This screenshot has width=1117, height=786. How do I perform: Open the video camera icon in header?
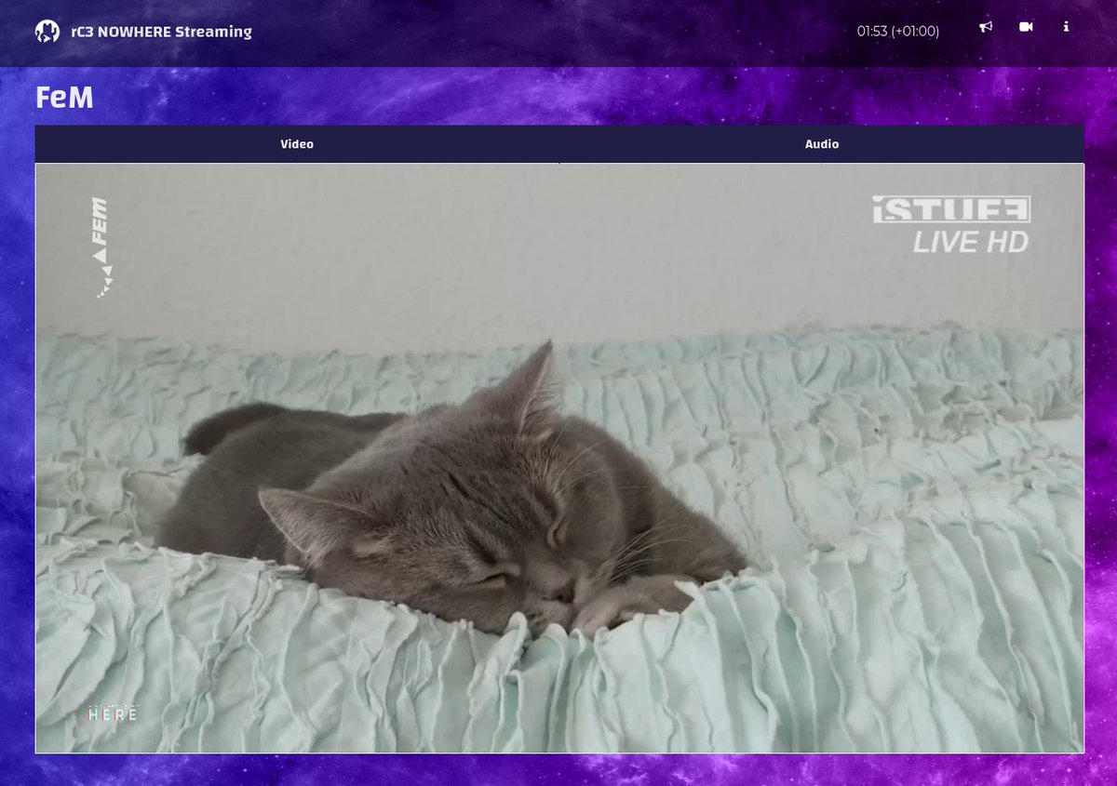point(1026,27)
